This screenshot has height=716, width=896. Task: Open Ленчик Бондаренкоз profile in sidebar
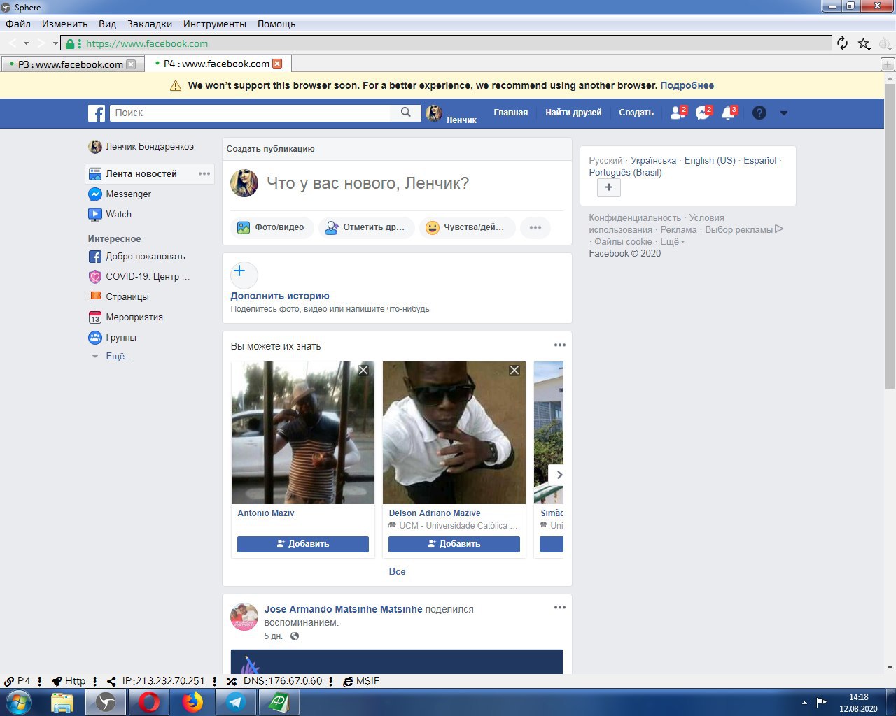coord(141,147)
